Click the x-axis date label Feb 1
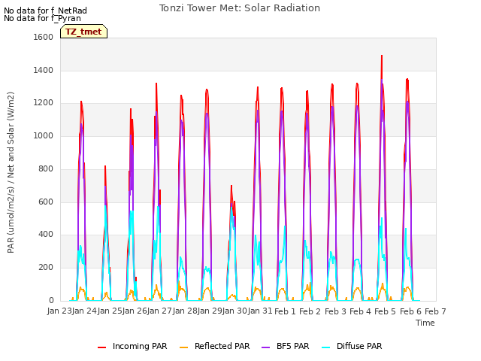The image size is (481, 361). (x=285, y=311)
